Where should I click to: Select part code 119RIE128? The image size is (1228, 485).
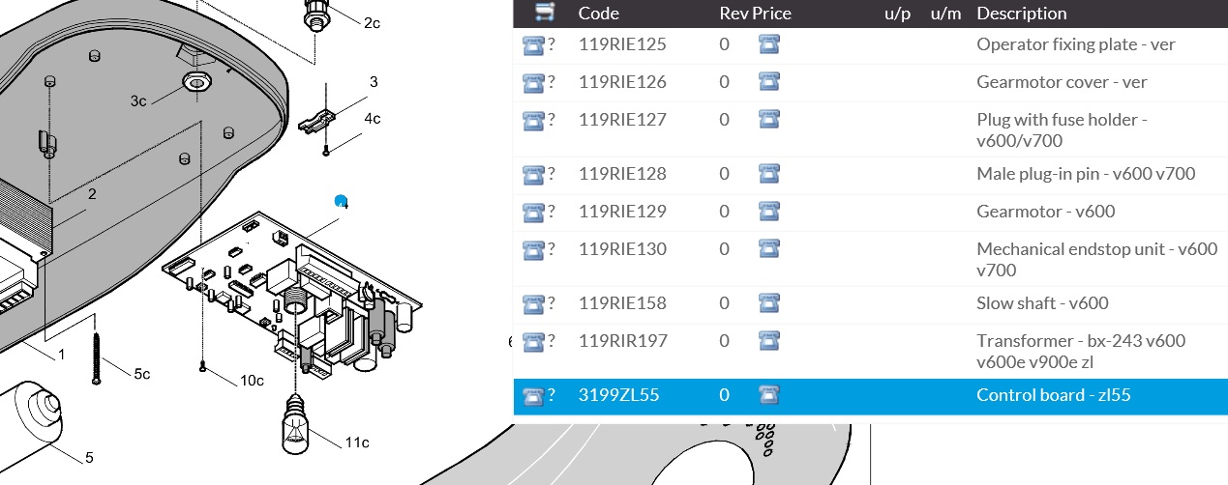coord(622,174)
